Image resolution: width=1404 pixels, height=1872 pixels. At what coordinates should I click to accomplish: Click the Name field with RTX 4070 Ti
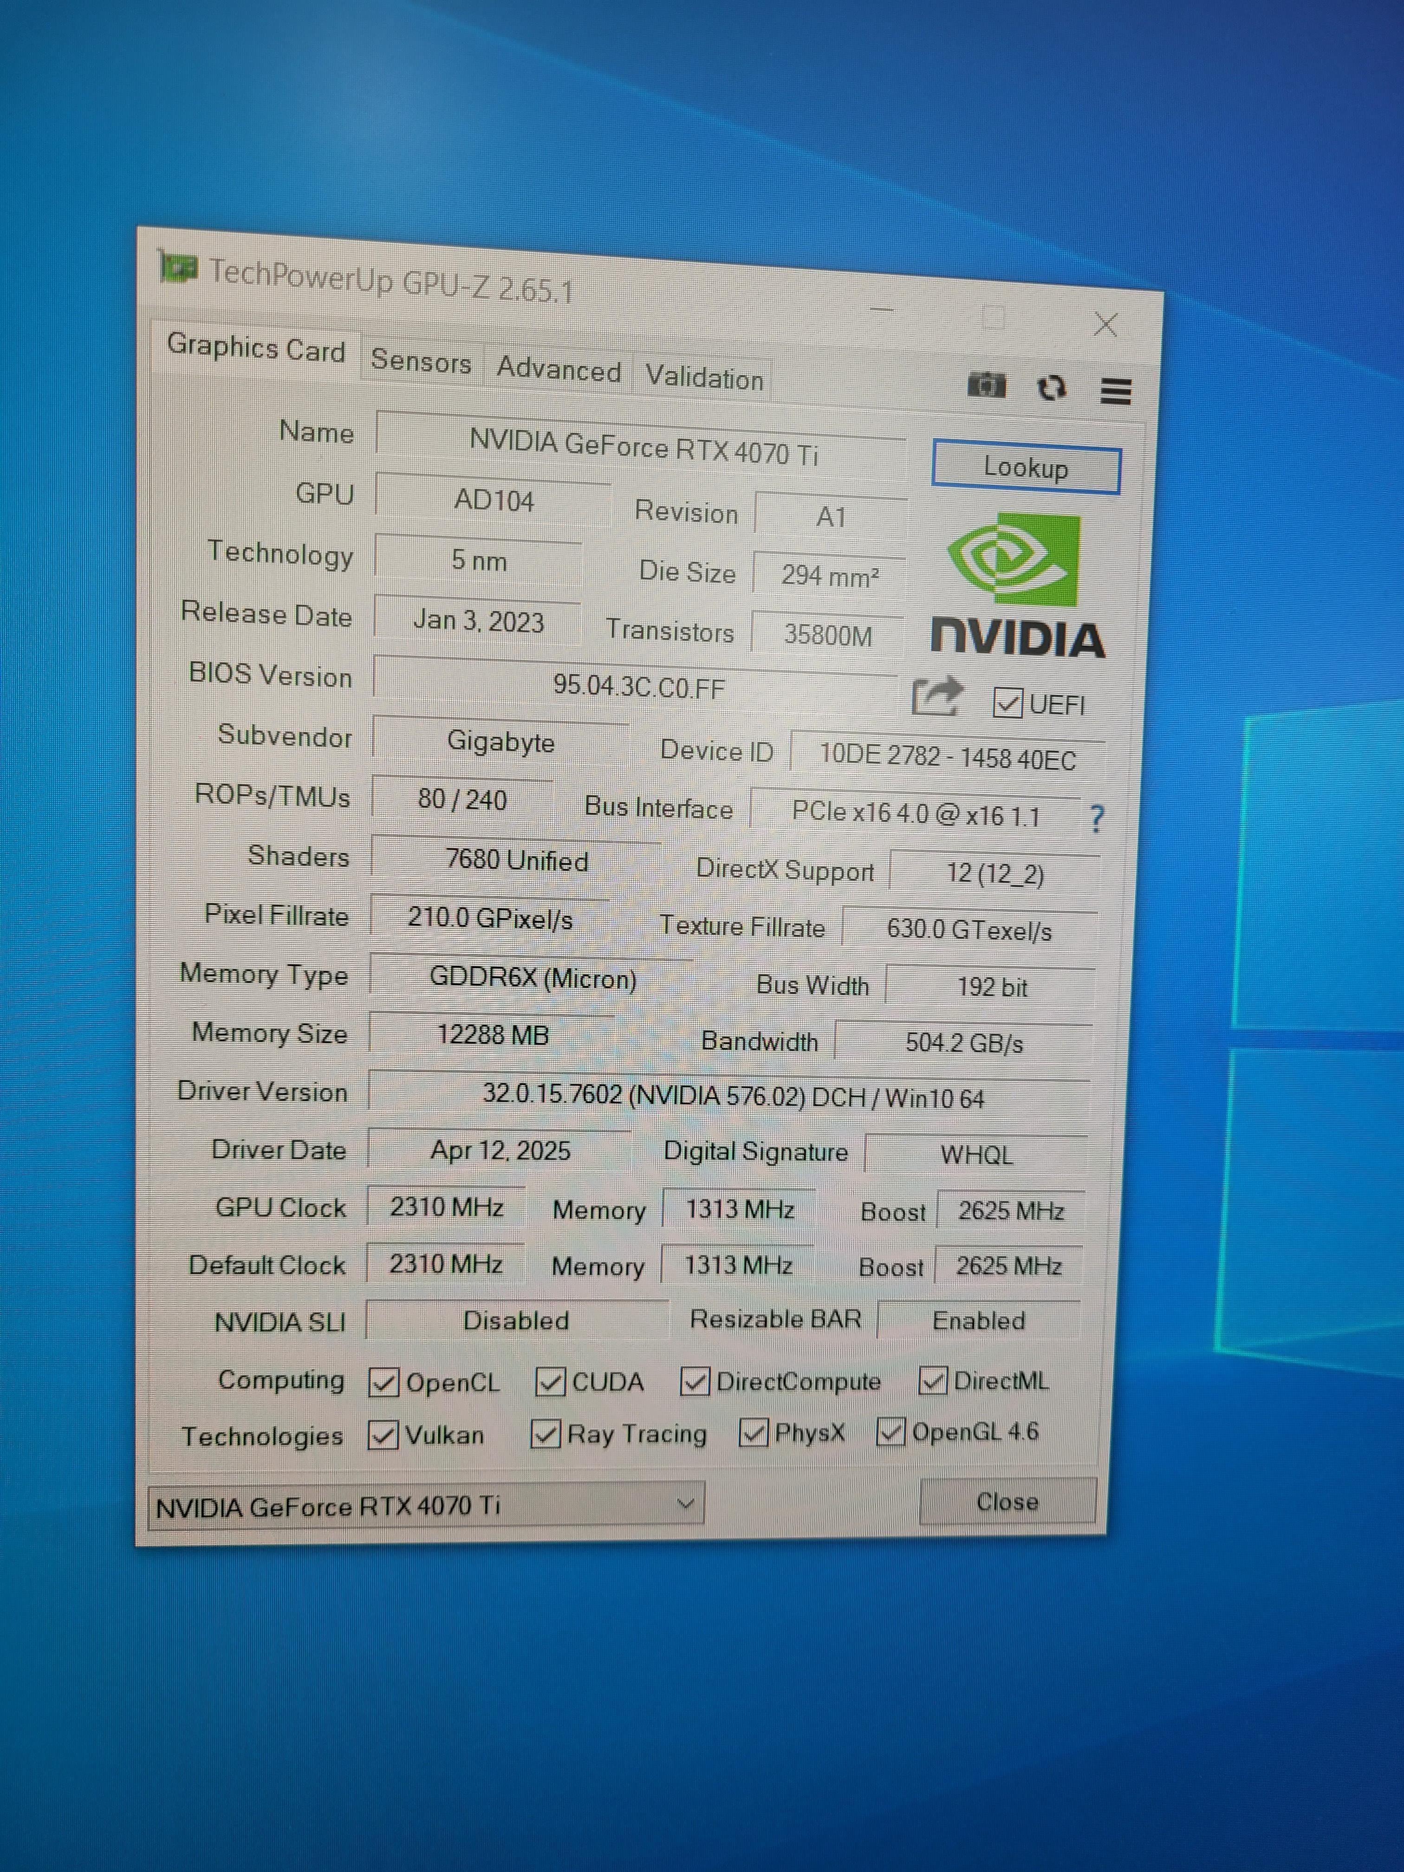tap(642, 447)
